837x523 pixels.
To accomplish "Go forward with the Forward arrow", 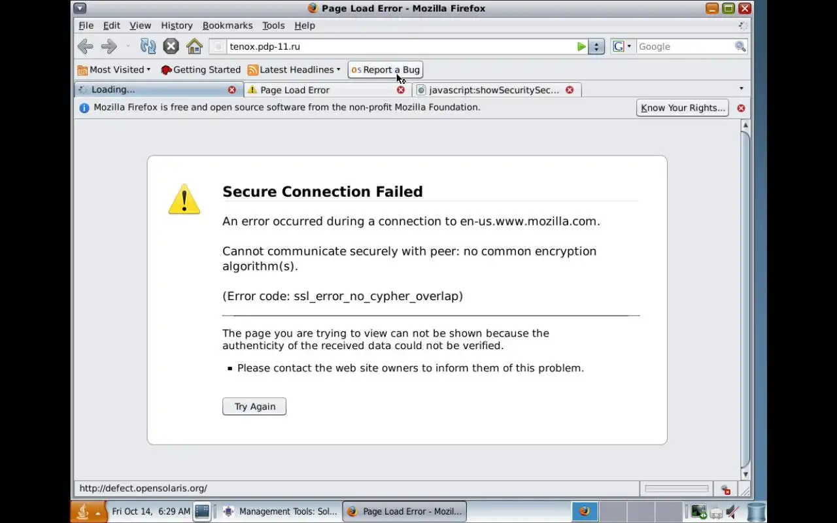I will pos(109,46).
